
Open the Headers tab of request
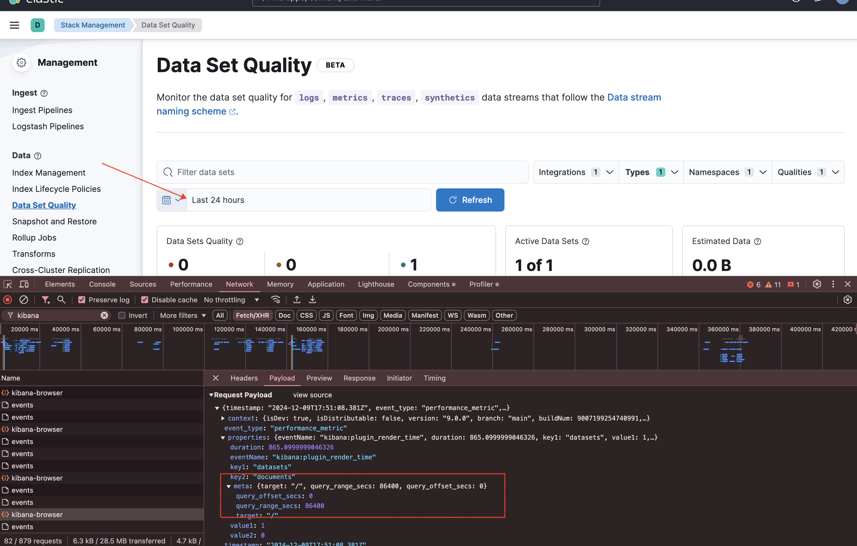244,378
